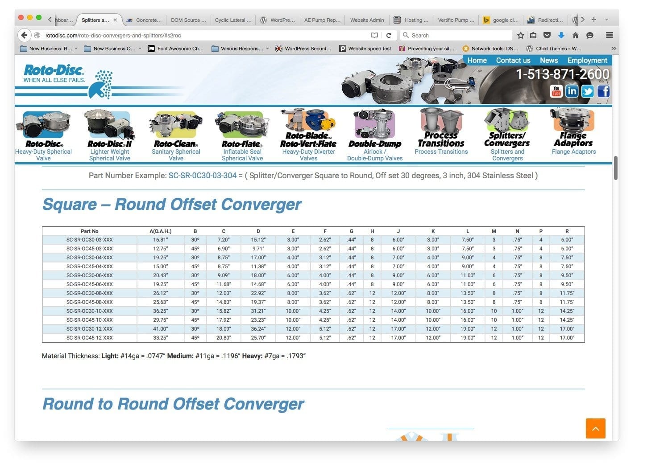The width and height of the screenshot is (647, 471).
Task: Open the bookmarks list icon
Action: pos(533,35)
